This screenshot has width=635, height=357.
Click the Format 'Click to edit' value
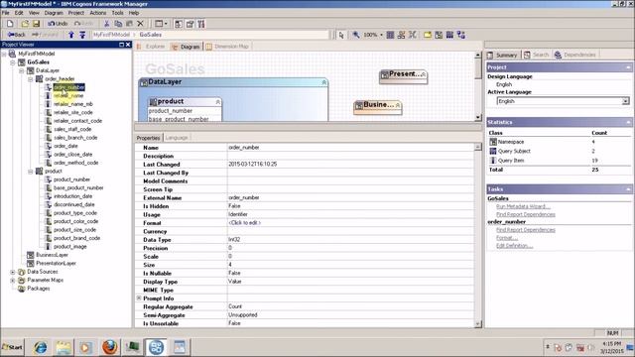[x=245, y=223]
